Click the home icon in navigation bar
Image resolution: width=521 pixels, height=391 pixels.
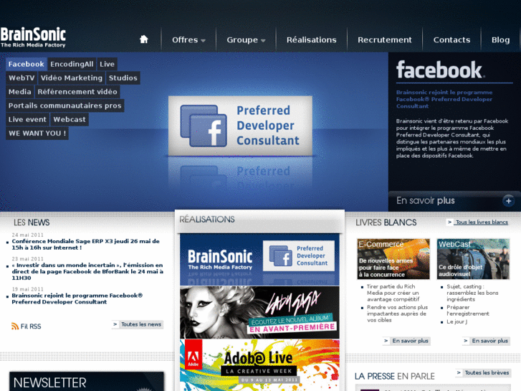pyautogui.click(x=144, y=39)
